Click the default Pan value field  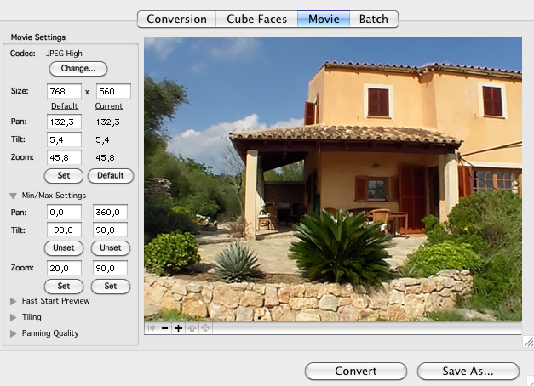[x=64, y=122]
